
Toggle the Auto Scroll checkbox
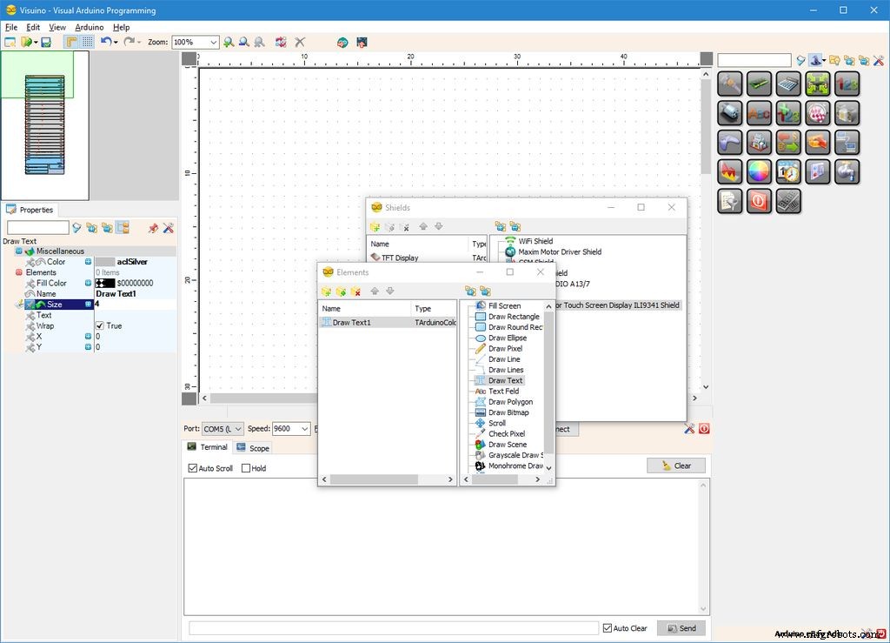192,467
